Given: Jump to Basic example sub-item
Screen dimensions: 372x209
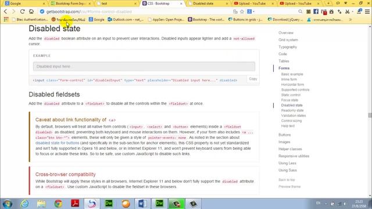Looking at the screenshot, I should (x=292, y=74).
